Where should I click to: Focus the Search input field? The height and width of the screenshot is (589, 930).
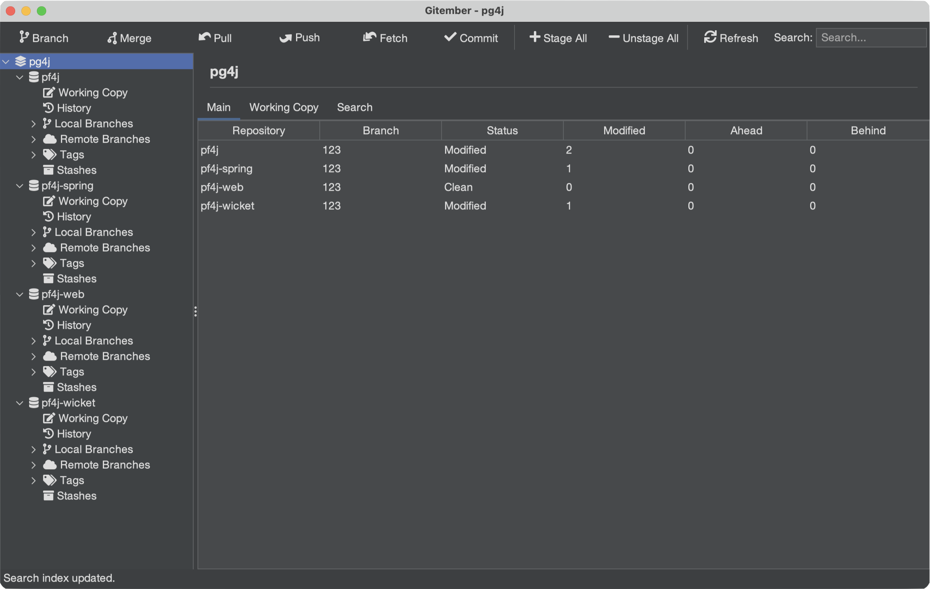coord(871,38)
